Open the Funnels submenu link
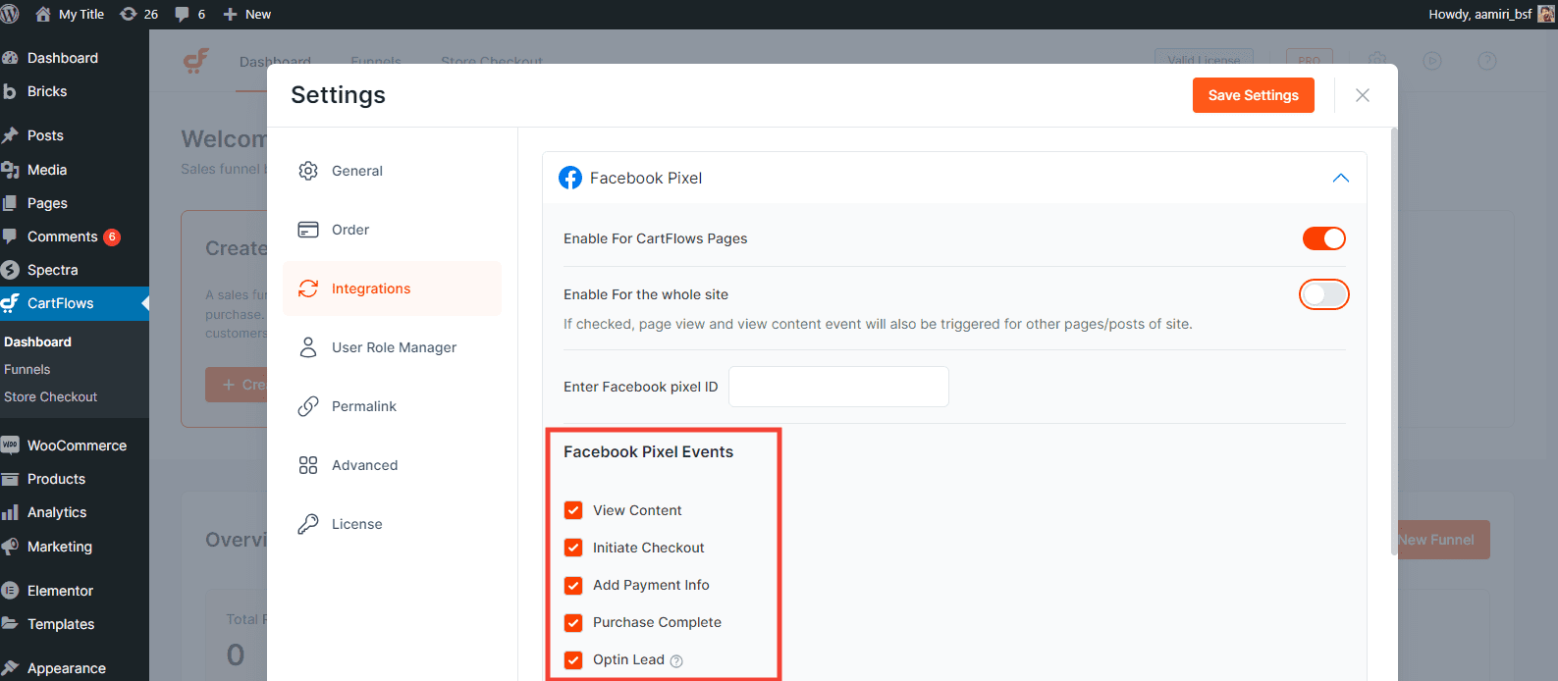 pos(27,369)
